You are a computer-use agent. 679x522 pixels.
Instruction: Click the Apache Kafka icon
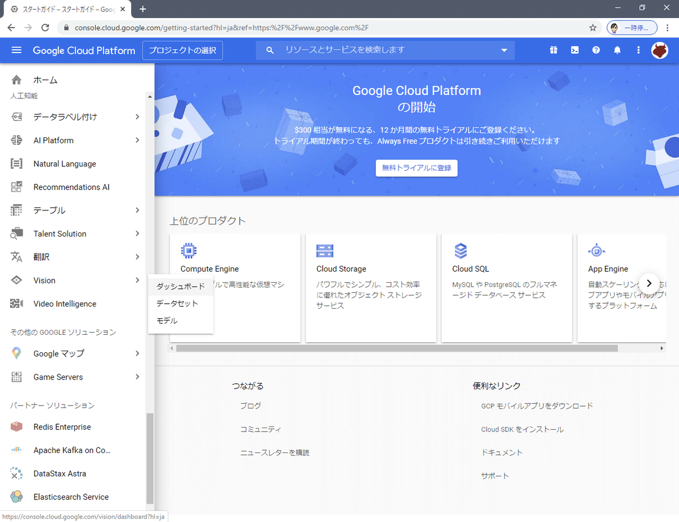(16, 450)
